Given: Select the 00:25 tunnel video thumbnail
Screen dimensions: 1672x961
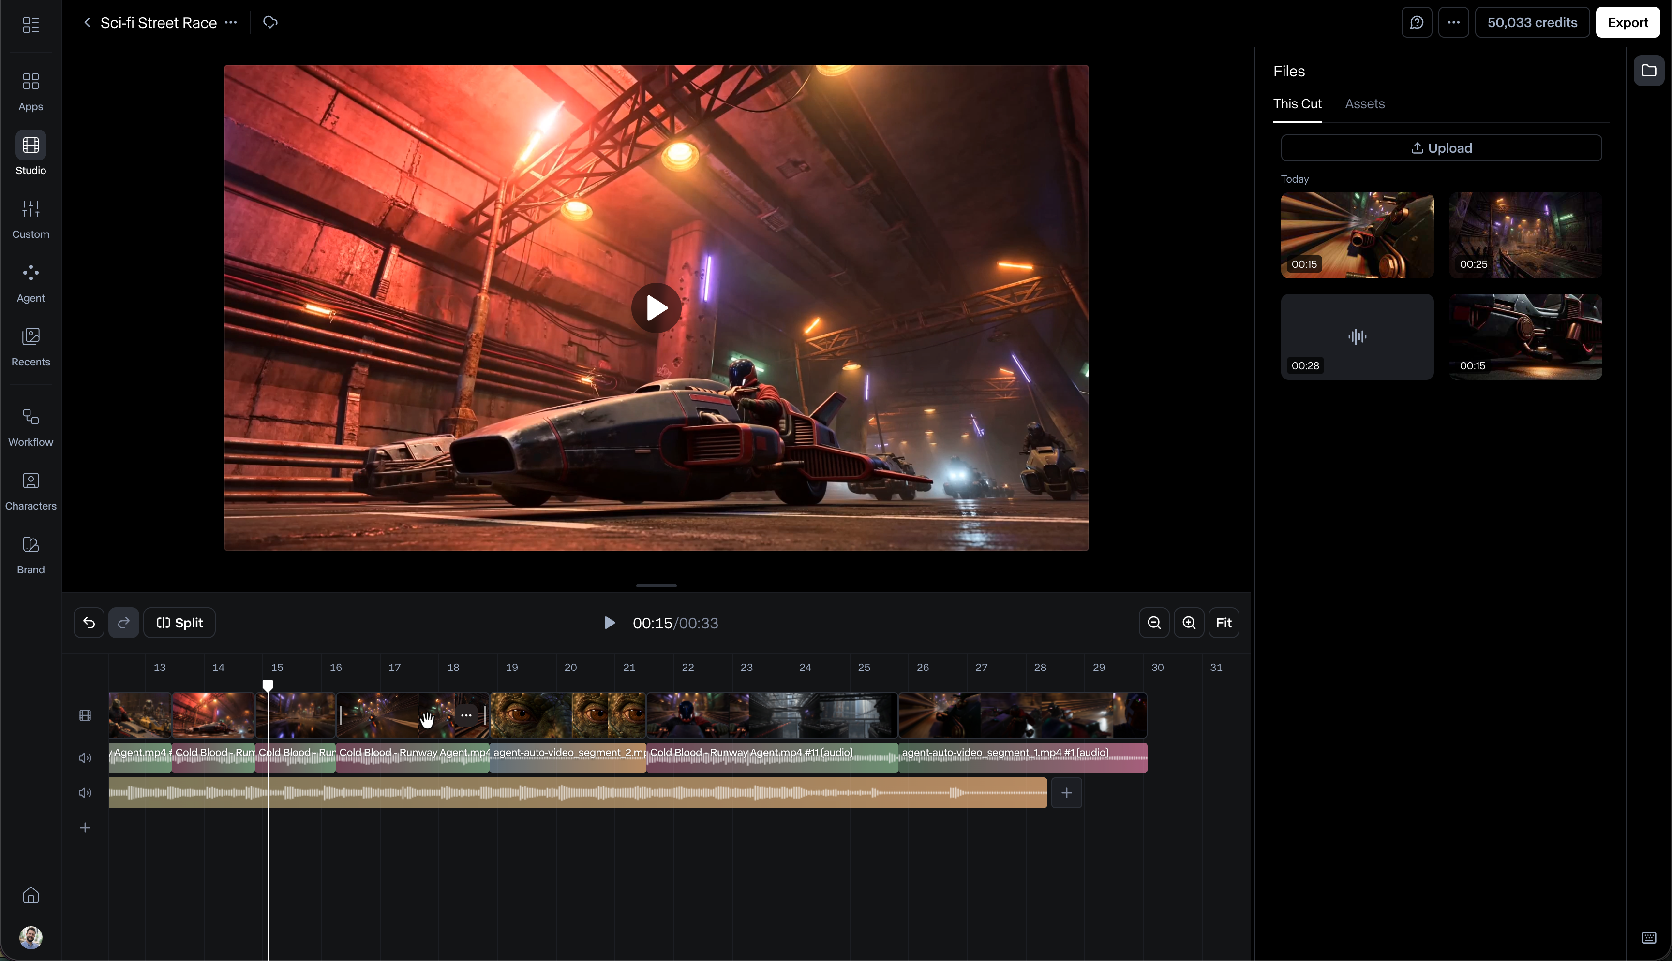Looking at the screenshot, I should coord(1525,235).
